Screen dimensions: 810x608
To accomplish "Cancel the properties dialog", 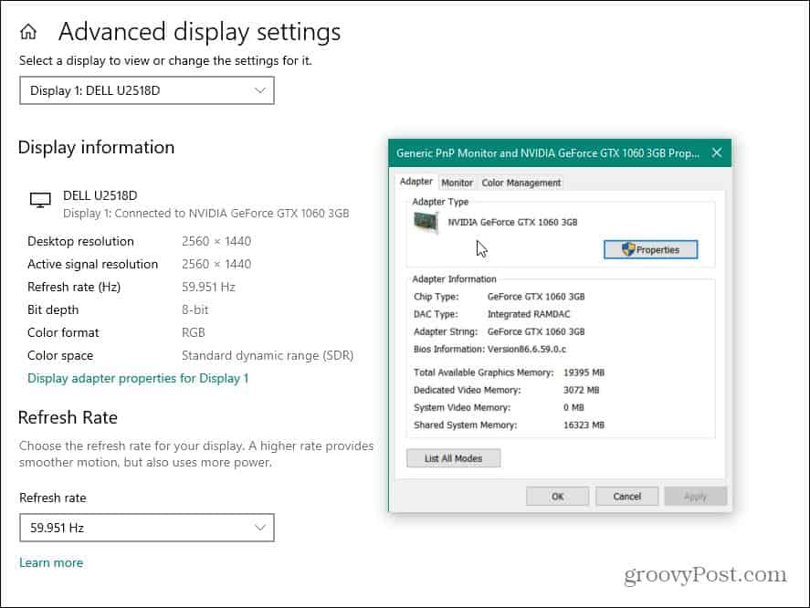I will tap(626, 497).
